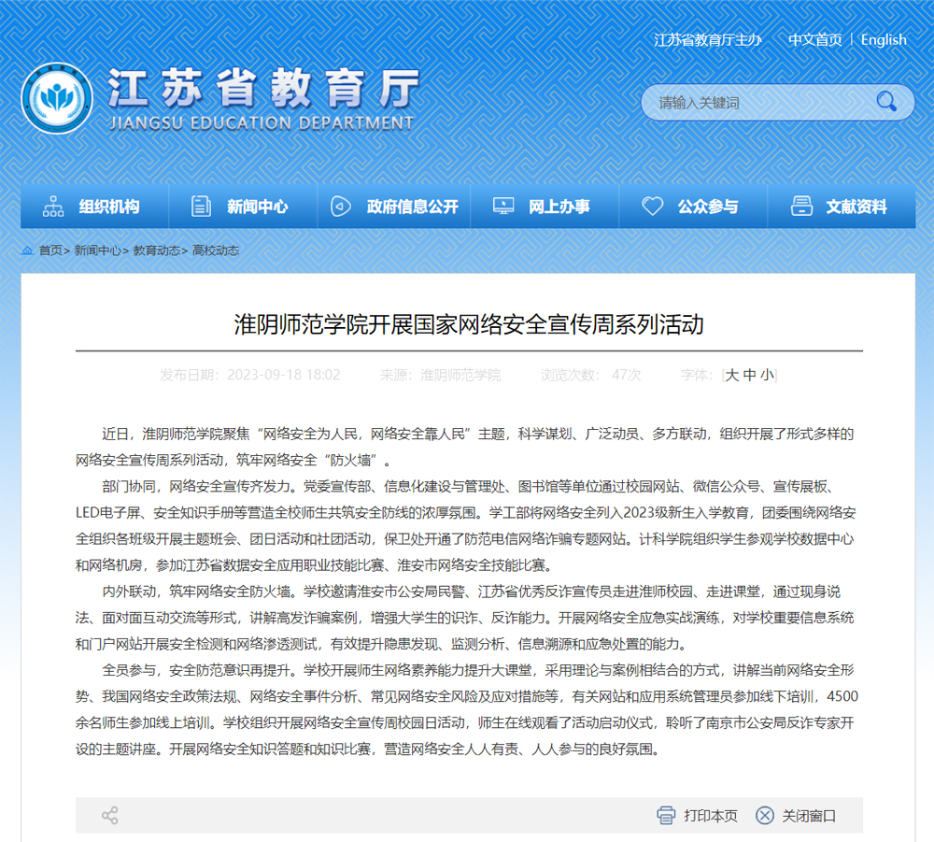Click the 江苏省教育厅主办 header text
This screenshot has height=842, width=934.
708,40
